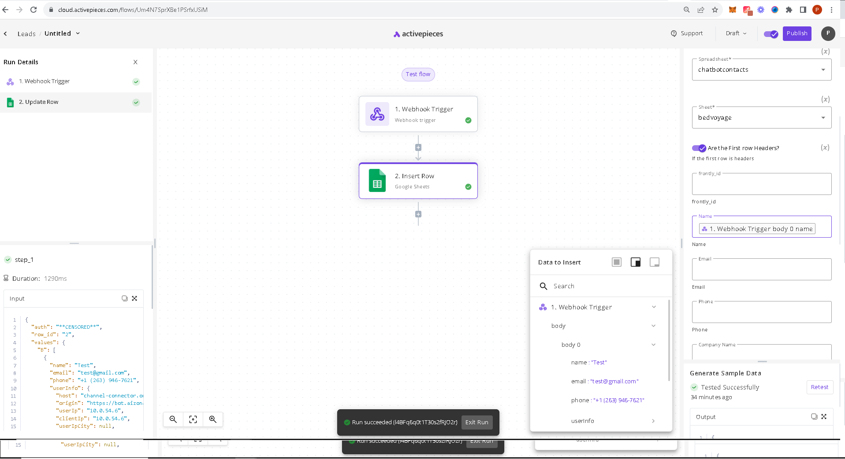Click the Webhook Trigger node icon on canvas
The height and width of the screenshot is (459, 845).
(377, 114)
